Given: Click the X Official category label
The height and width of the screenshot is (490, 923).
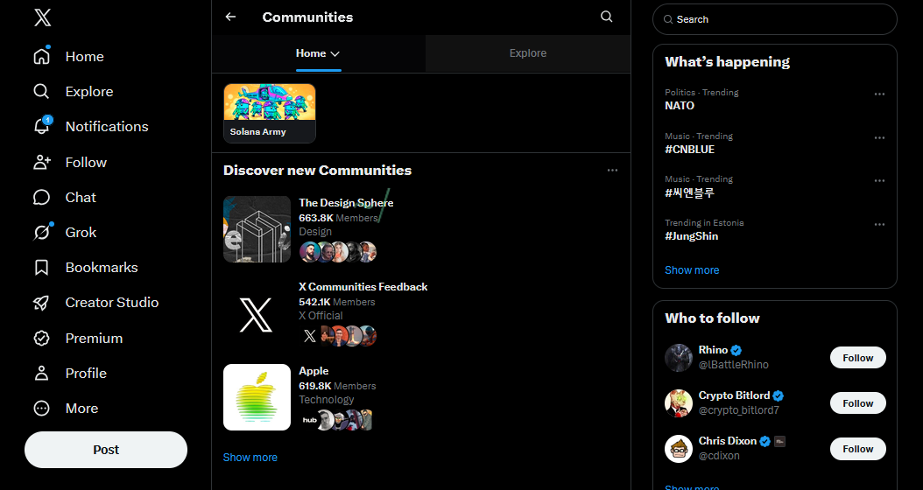Looking at the screenshot, I should tap(321, 315).
